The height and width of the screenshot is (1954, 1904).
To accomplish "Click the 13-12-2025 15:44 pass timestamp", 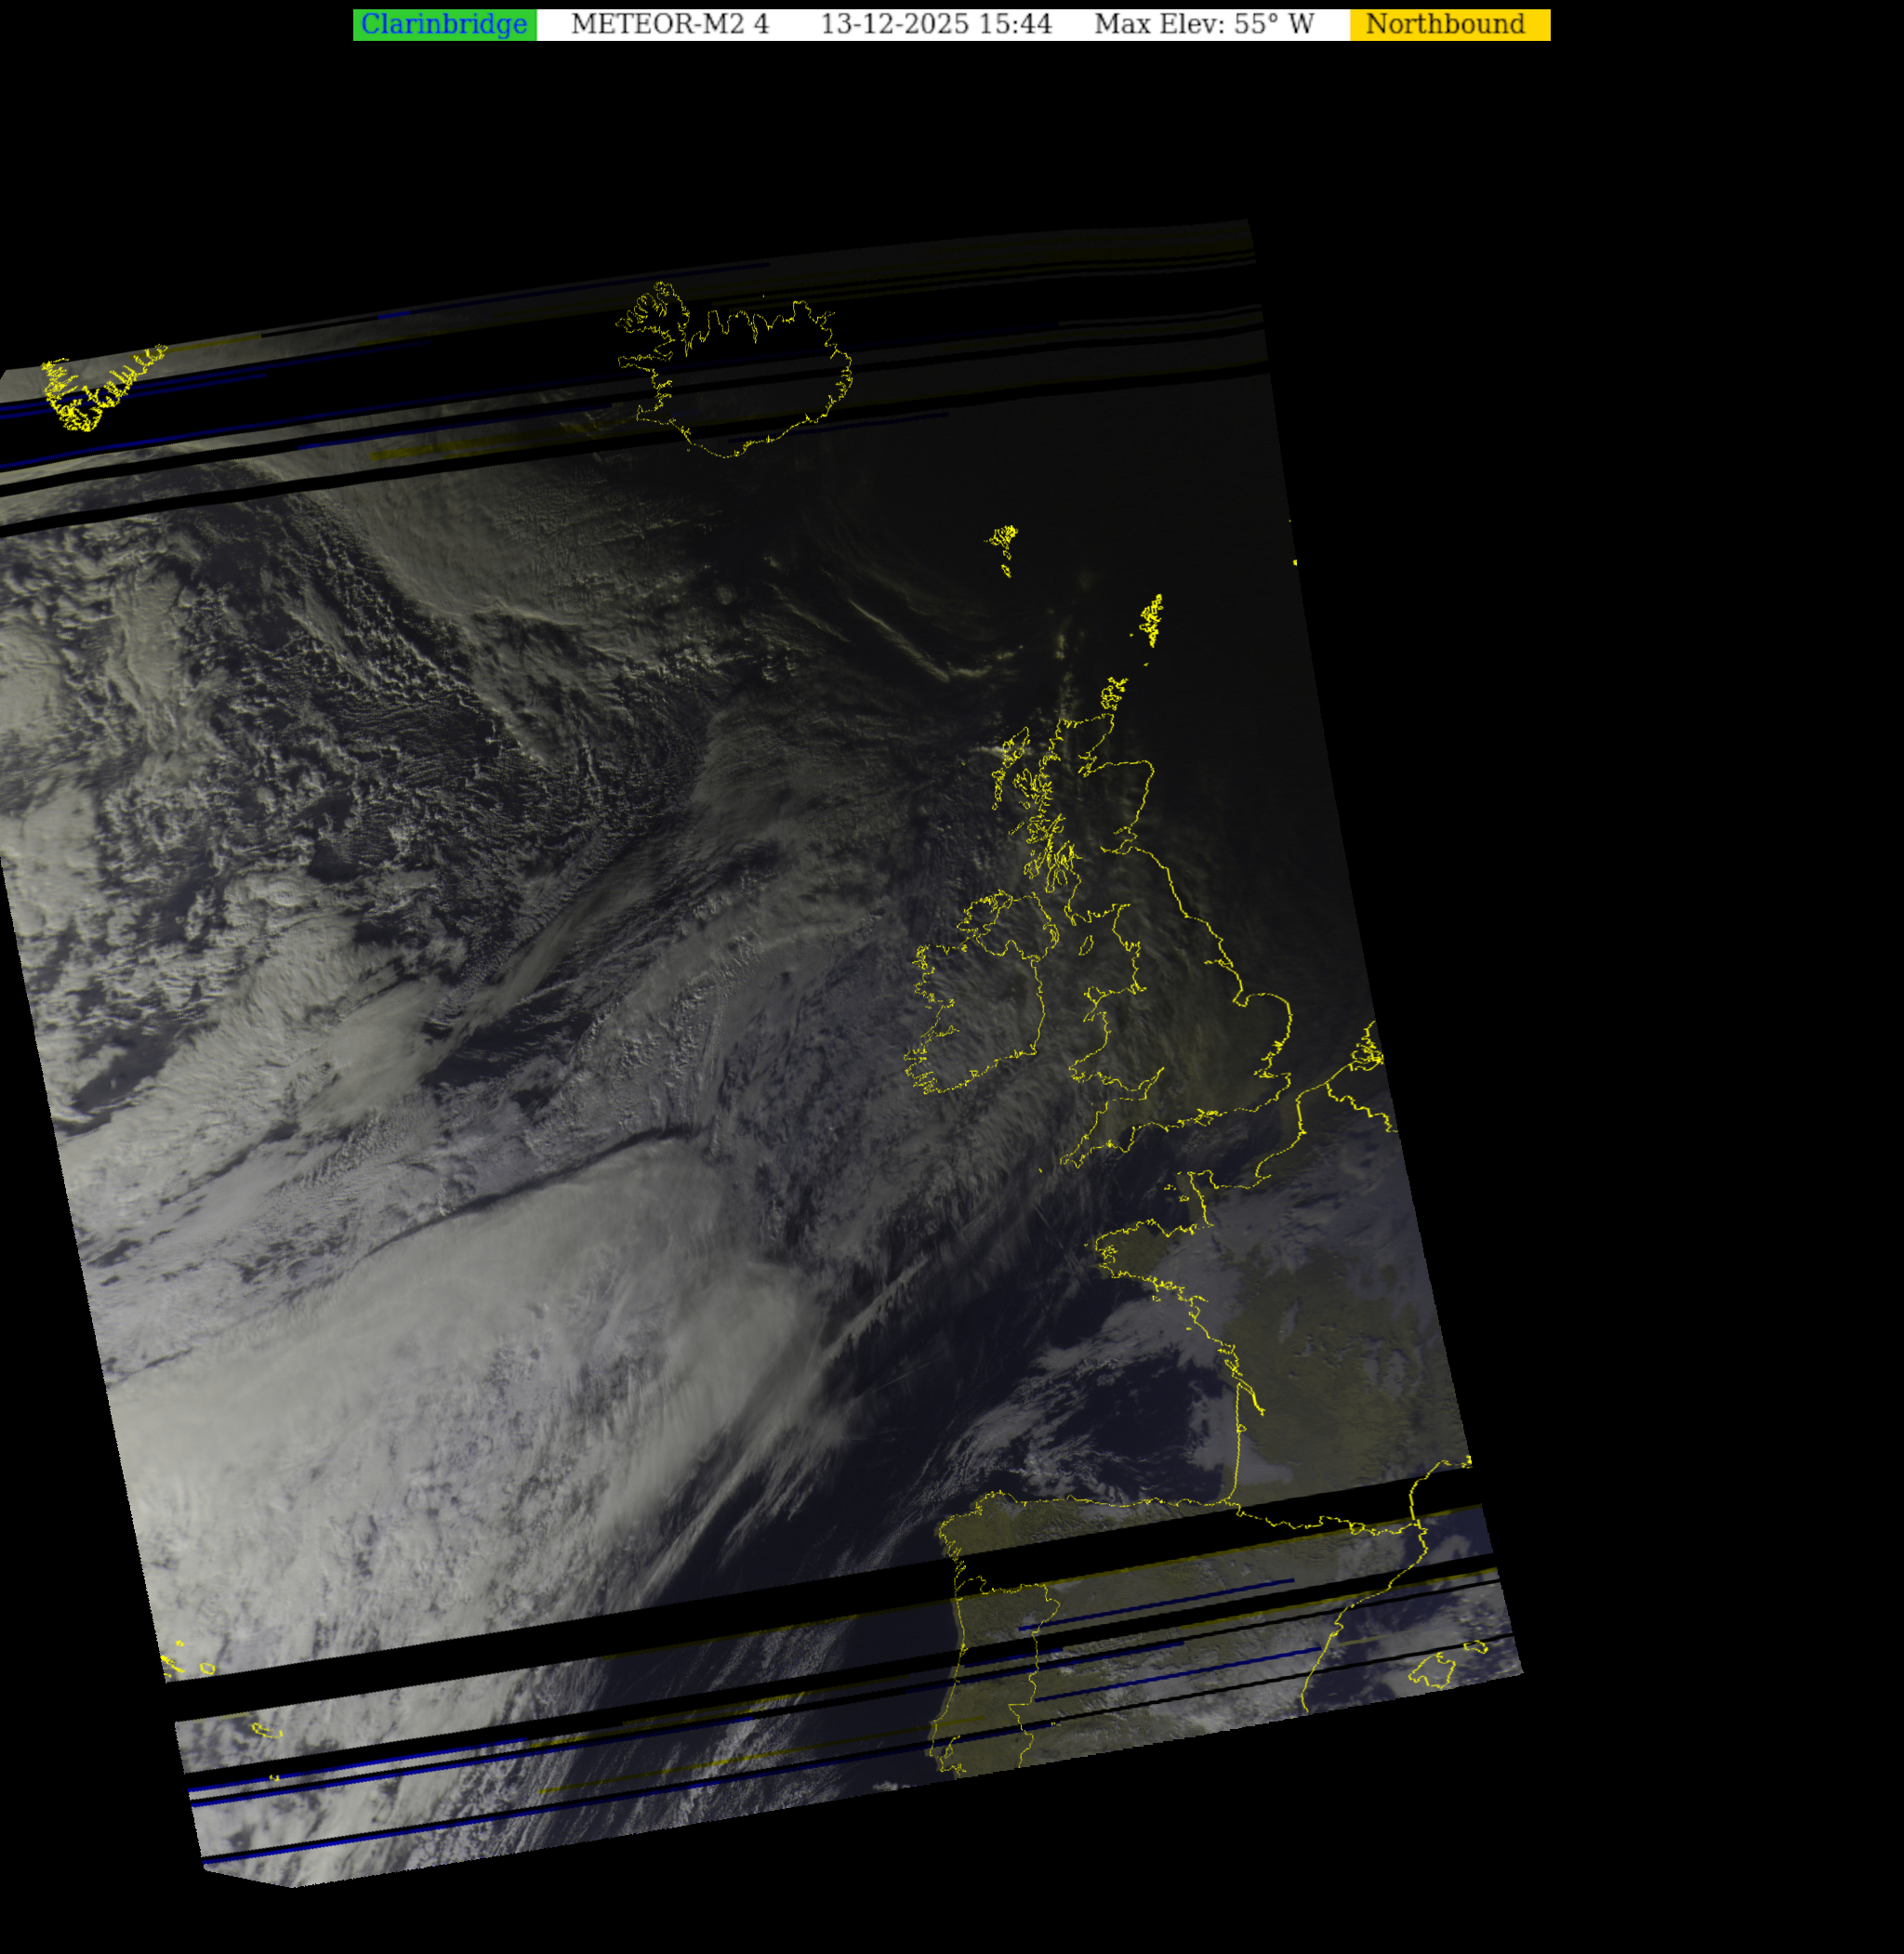I will click(935, 24).
